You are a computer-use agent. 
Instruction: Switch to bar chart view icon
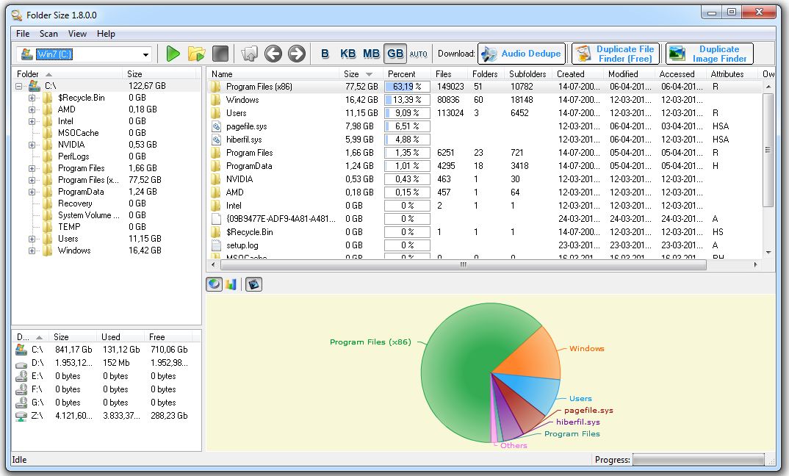pyautogui.click(x=231, y=284)
